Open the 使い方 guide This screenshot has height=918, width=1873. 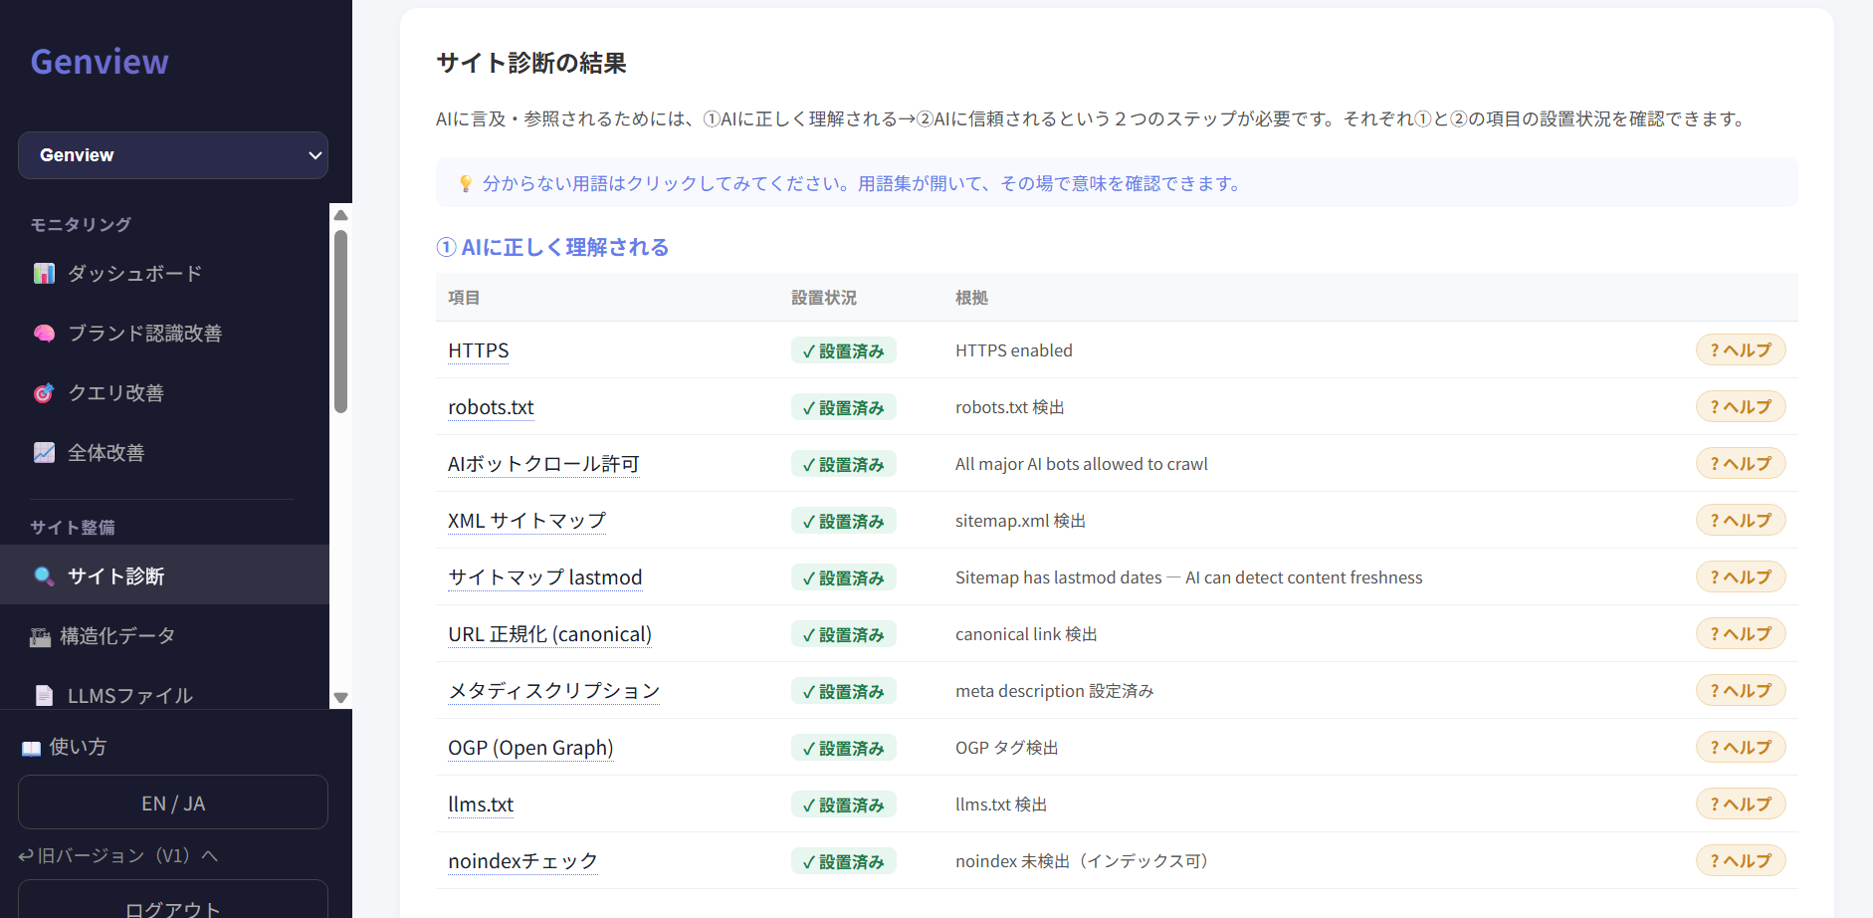click(64, 748)
